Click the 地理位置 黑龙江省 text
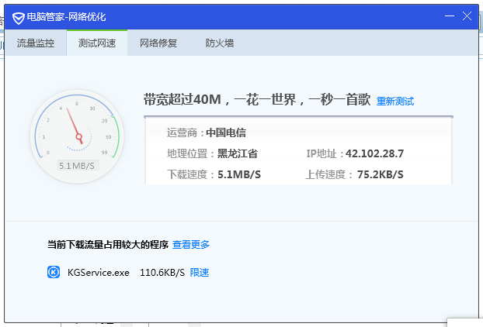The image size is (483, 327). [212, 153]
